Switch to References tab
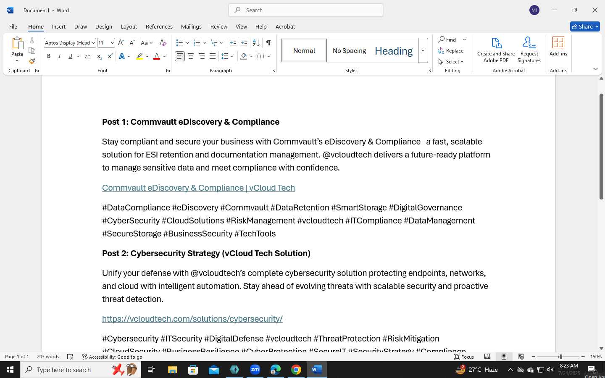Image resolution: width=605 pixels, height=378 pixels. 159,26
